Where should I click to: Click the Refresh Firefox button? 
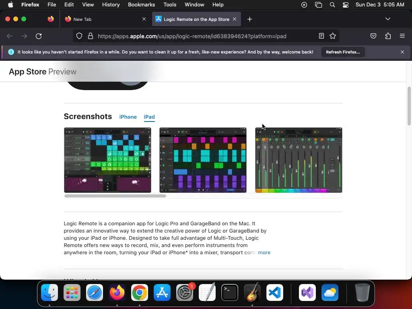pos(343,52)
